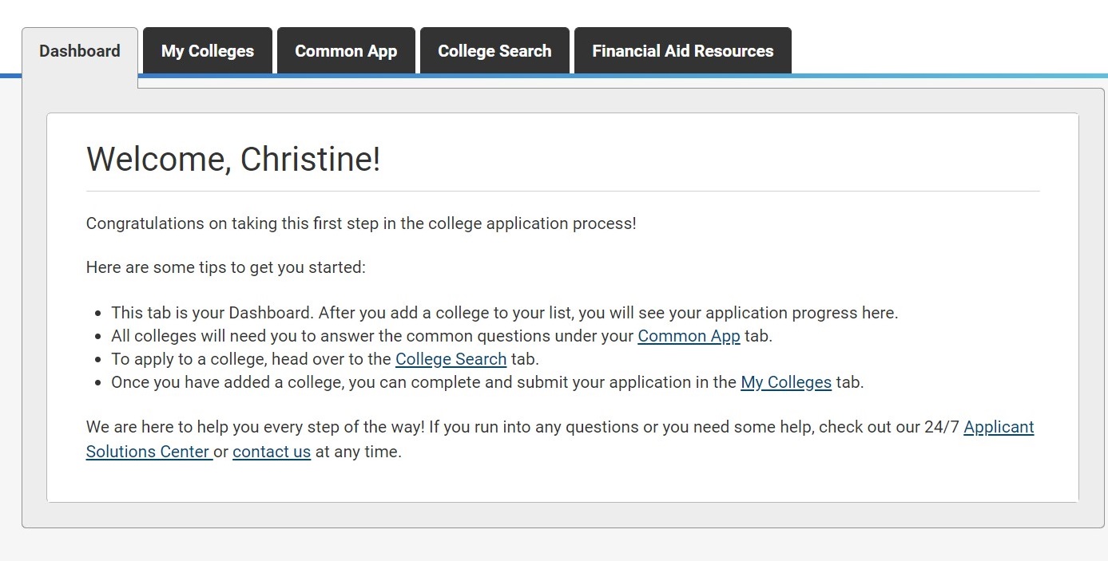
Task: Click the contact us link
Action: click(x=272, y=452)
